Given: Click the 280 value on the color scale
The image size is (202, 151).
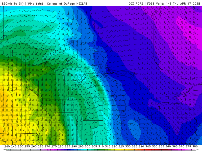Looking at the screenshot, I should [x=61, y=146].
